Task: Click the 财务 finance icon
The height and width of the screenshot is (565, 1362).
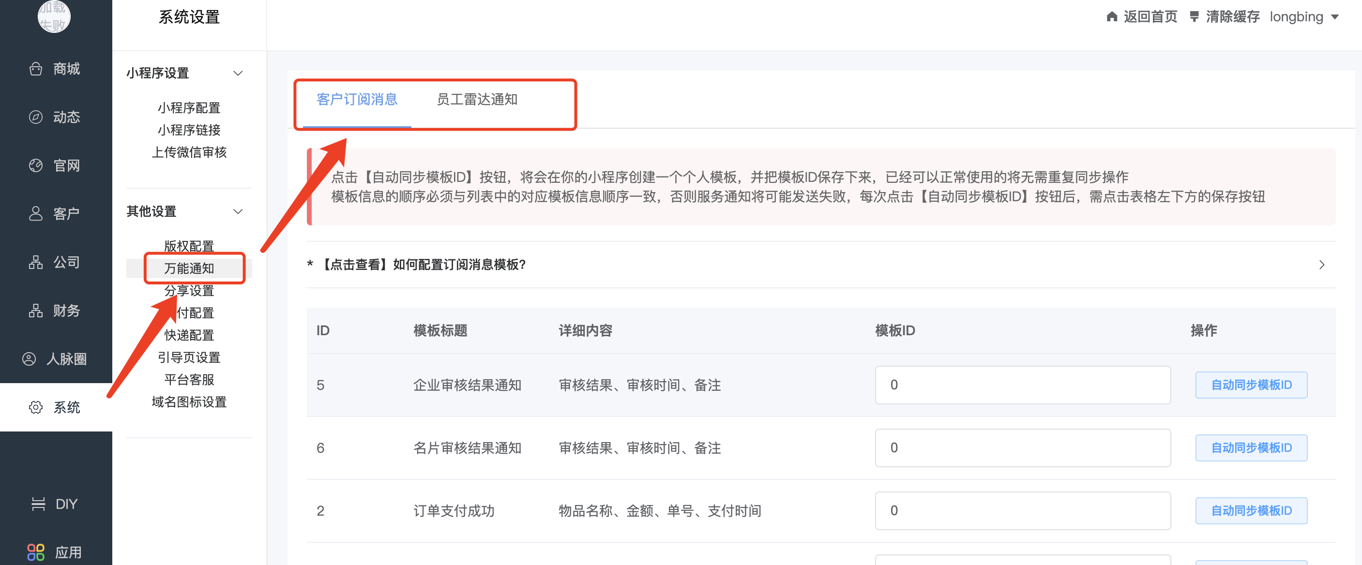Action: click(x=35, y=311)
